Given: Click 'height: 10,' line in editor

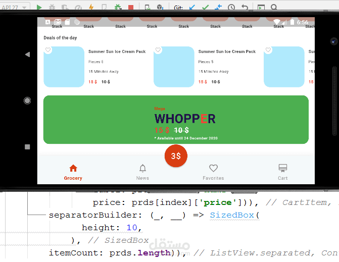Looking at the screenshot, I should [x=112, y=228].
